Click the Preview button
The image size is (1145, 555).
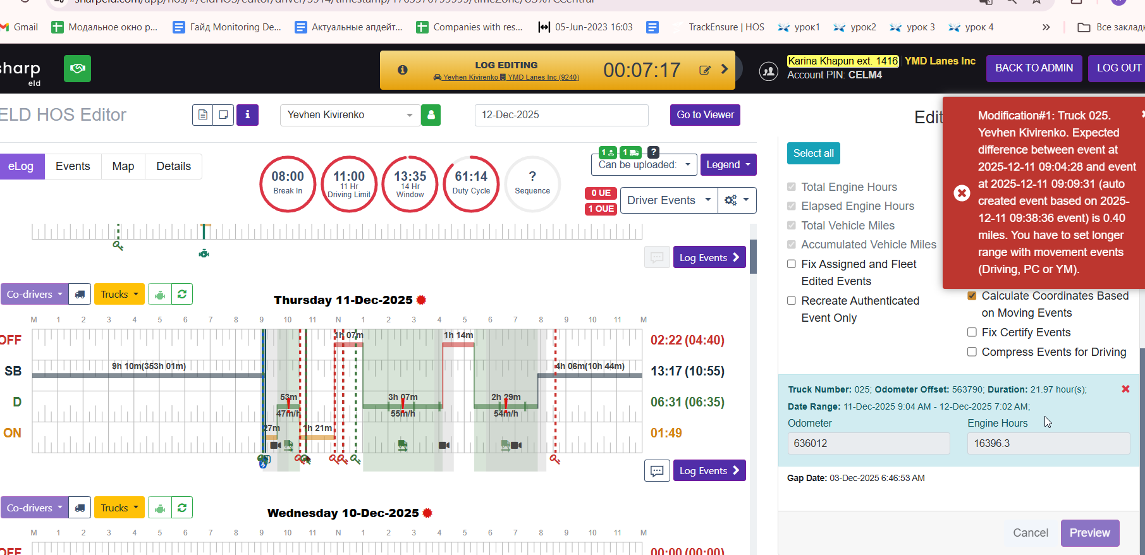coord(1090,533)
